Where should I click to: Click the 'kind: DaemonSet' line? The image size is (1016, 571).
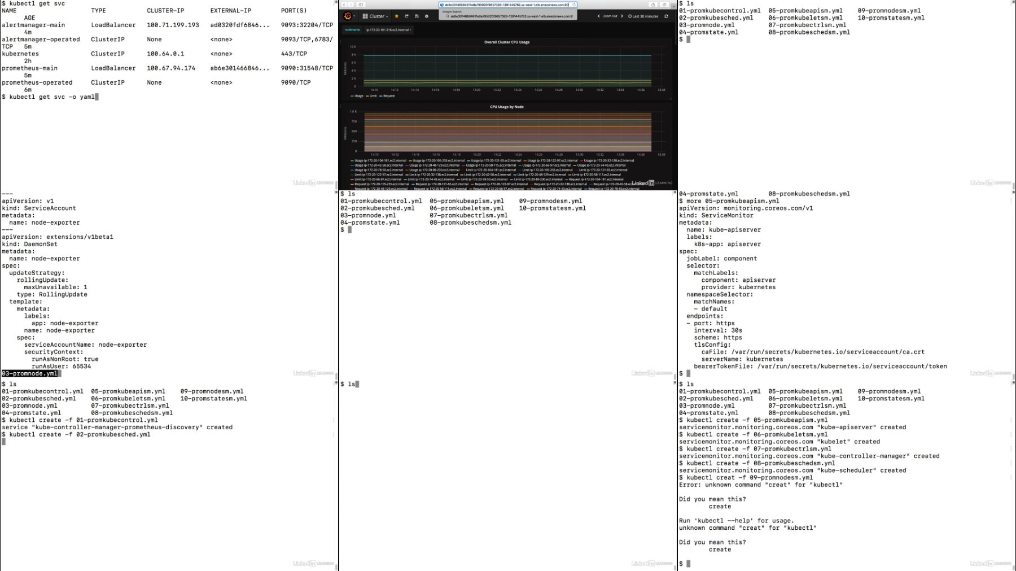pyautogui.click(x=30, y=244)
